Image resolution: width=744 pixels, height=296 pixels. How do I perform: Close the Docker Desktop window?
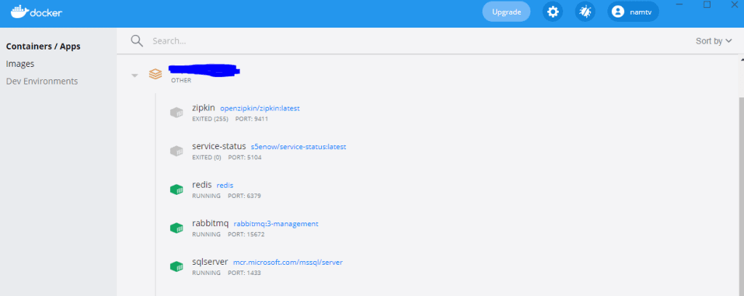(735, 4)
